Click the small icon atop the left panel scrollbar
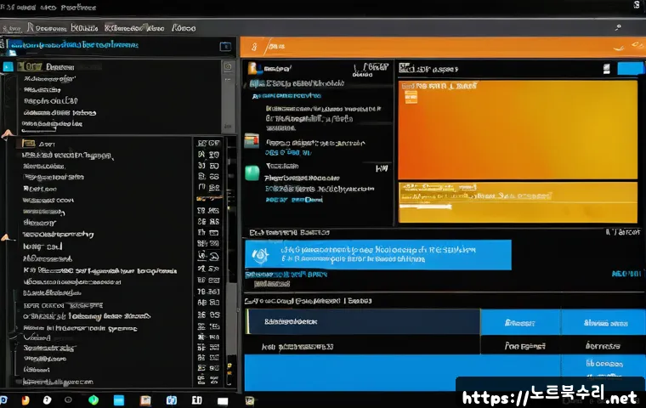Image resolution: width=646 pixels, height=408 pixels. pos(227,65)
